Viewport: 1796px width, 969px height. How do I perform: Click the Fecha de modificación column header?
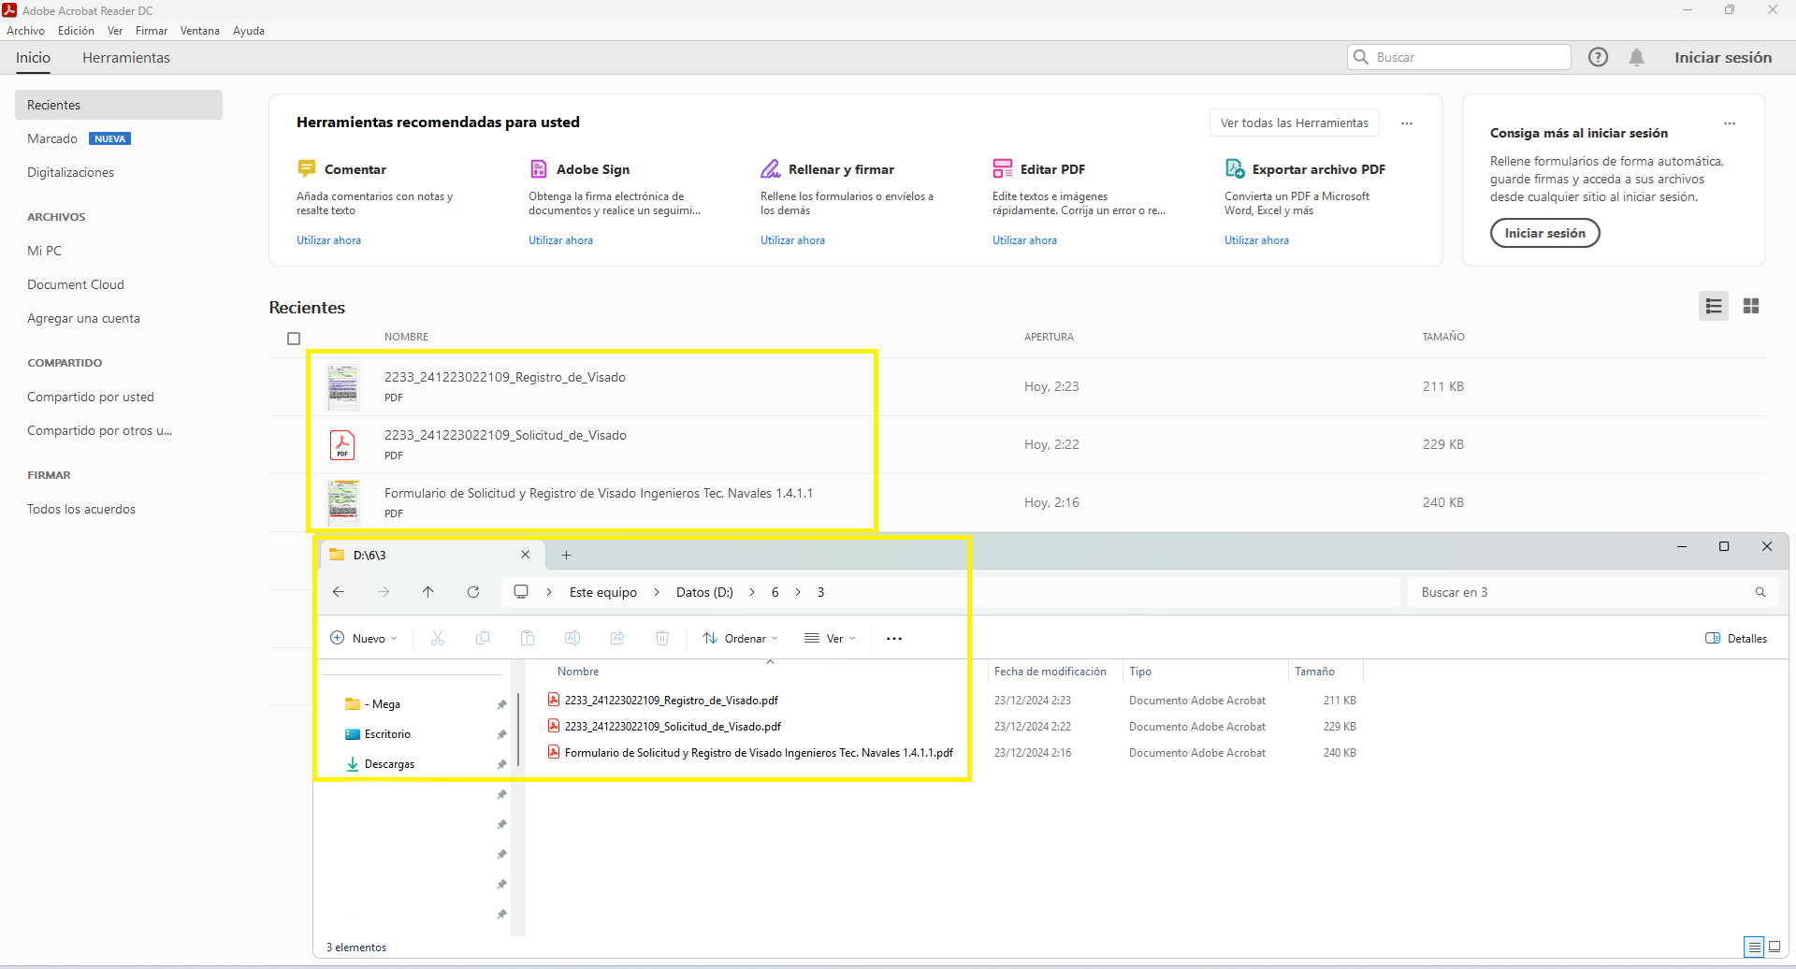pyautogui.click(x=1050, y=672)
